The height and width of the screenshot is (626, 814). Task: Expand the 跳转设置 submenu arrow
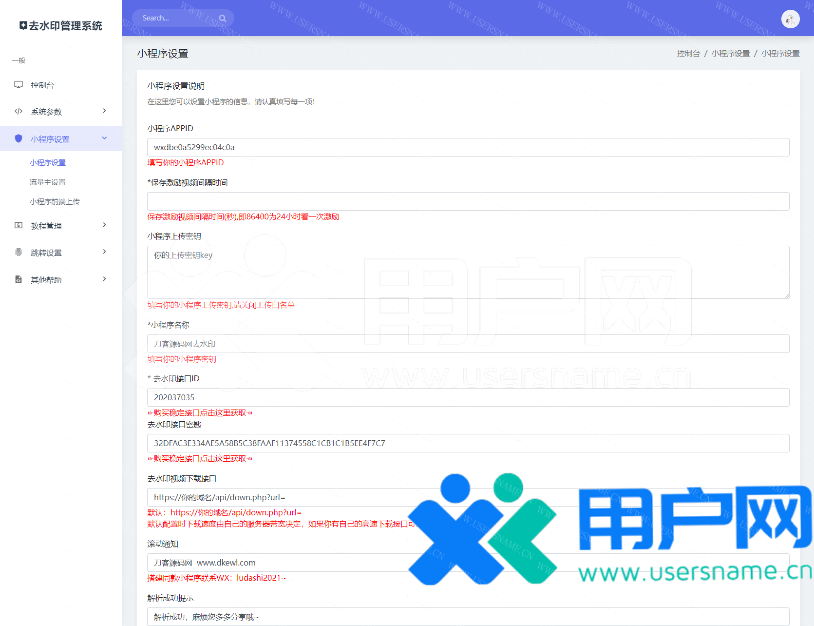pyautogui.click(x=104, y=252)
